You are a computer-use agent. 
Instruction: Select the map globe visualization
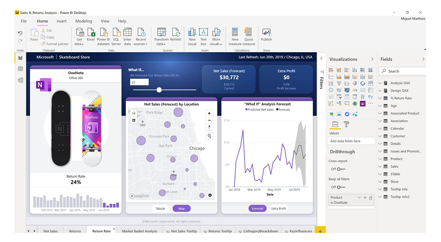pos(331,90)
